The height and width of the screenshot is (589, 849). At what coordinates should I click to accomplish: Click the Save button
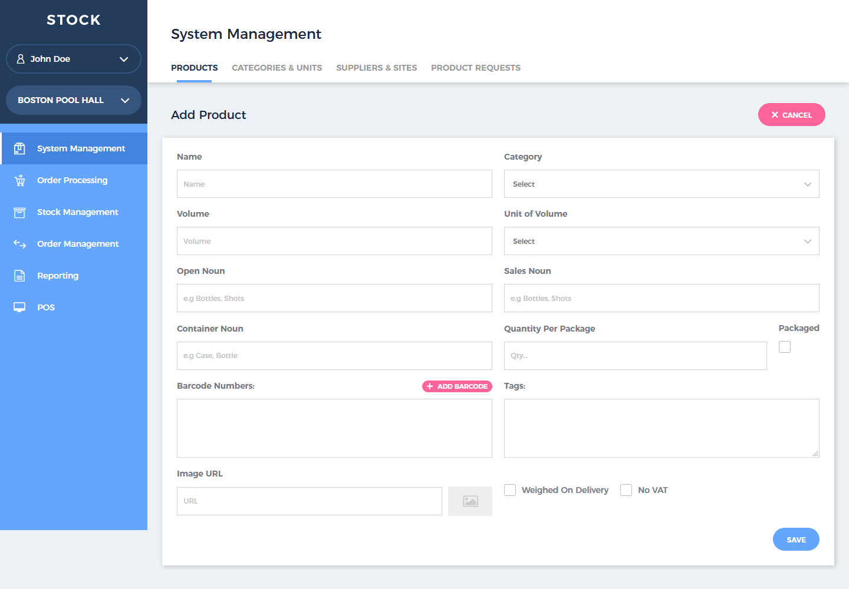[x=795, y=540]
